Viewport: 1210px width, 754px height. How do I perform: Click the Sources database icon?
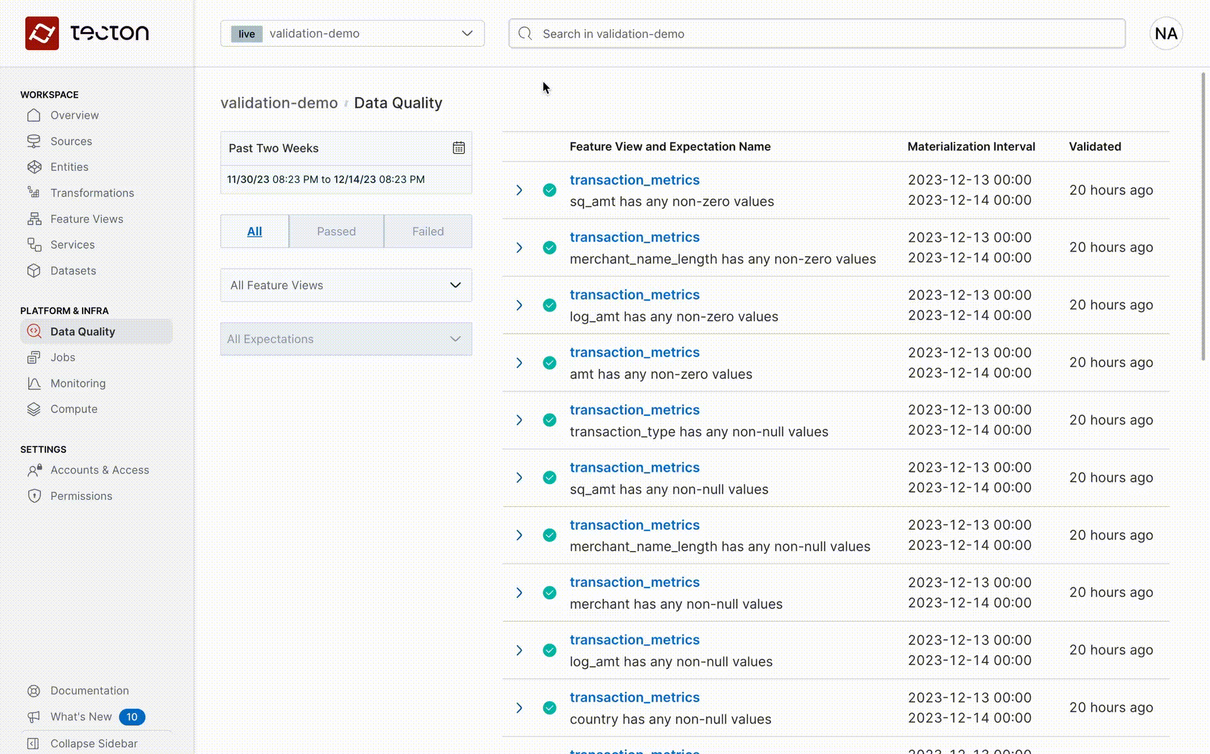pyautogui.click(x=34, y=141)
